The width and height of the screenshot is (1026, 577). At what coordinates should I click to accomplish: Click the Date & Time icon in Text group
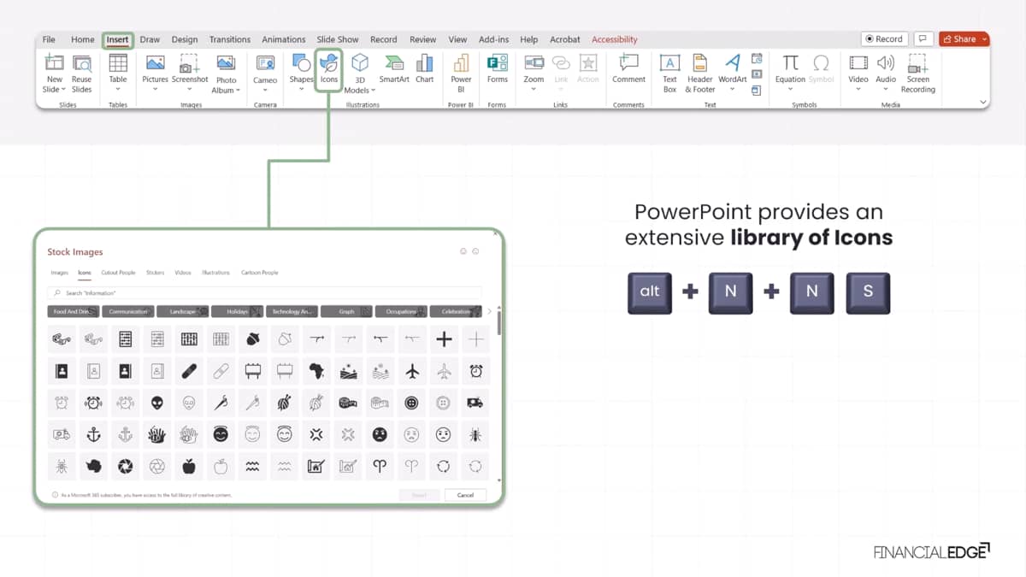(757, 59)
